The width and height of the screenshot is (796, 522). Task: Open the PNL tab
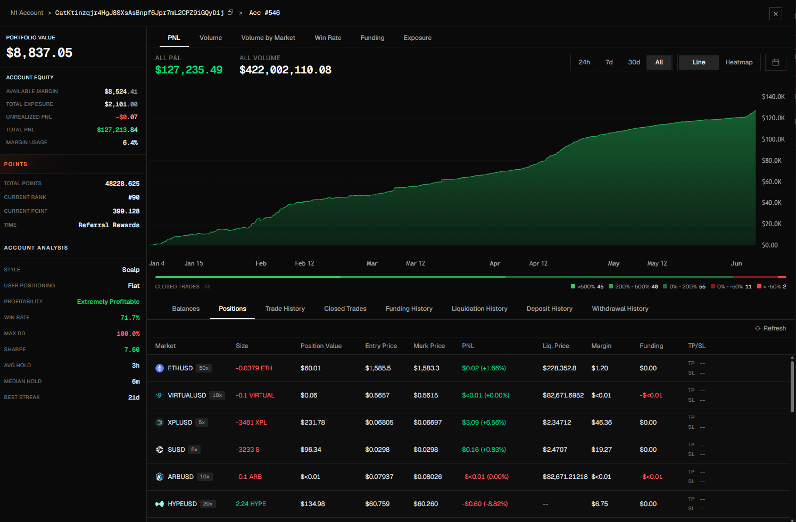pos(174,38)
